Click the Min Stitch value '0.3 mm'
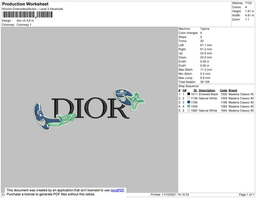The height and width of the screenshot is (198, 256). tap(205, 74)
